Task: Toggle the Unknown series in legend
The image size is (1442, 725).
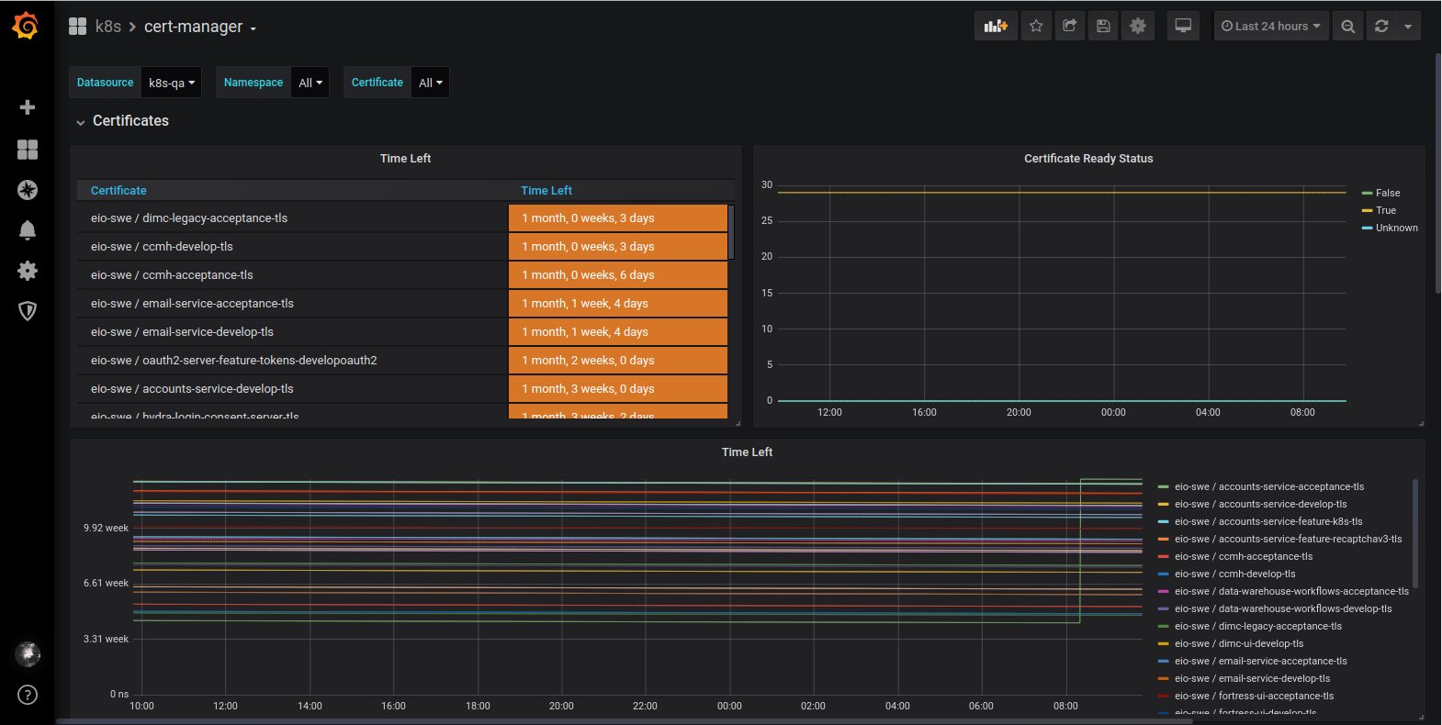Action: pos(1396,228)
